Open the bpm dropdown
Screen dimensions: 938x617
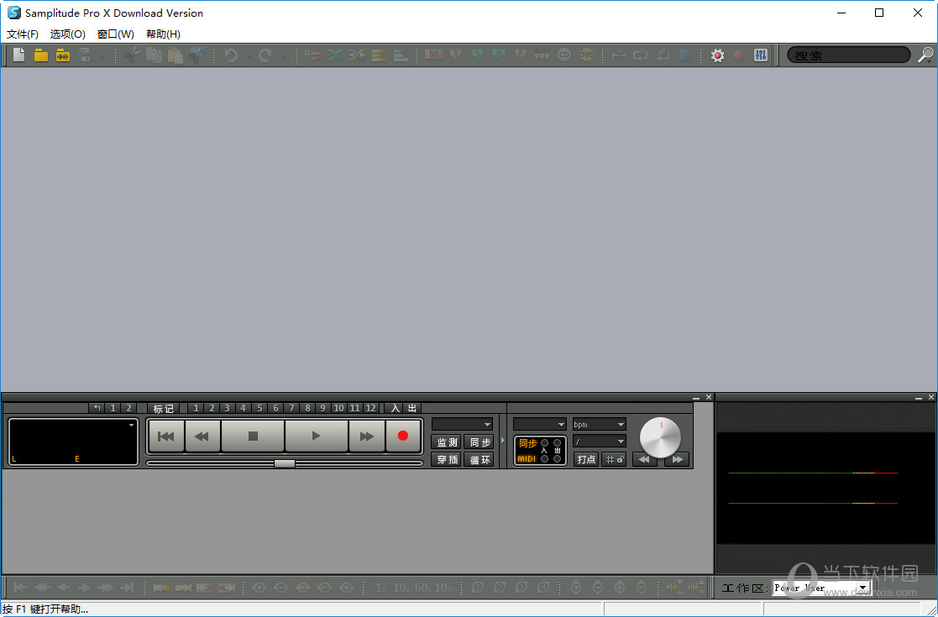600,424
